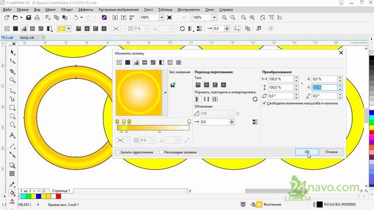The width and height of the screenshot is (374, 210).
Task: Click the Отмена button
Action: 331,152
